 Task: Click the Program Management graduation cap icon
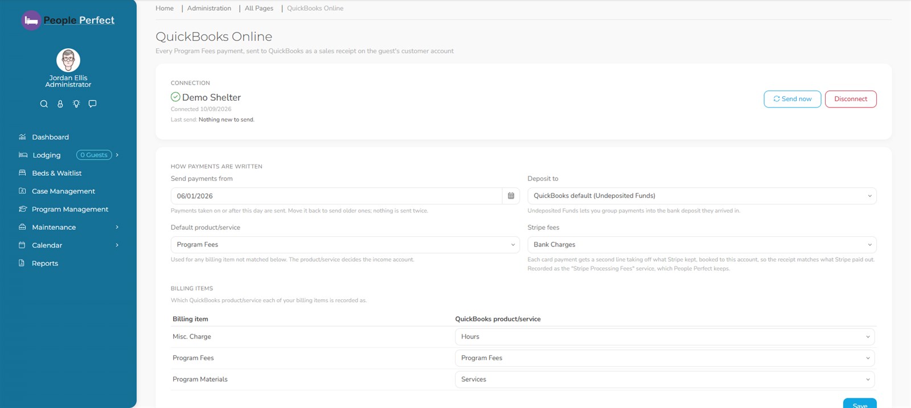coord(23,209)
